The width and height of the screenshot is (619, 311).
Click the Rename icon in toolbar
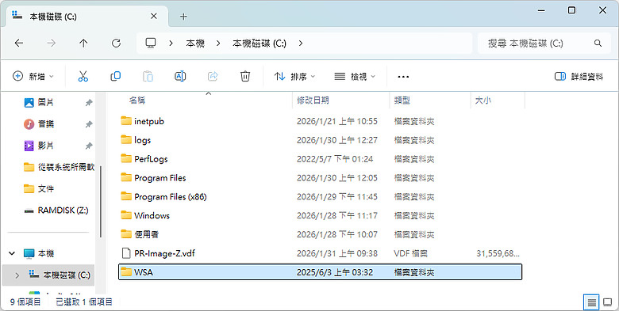point(180,77)
